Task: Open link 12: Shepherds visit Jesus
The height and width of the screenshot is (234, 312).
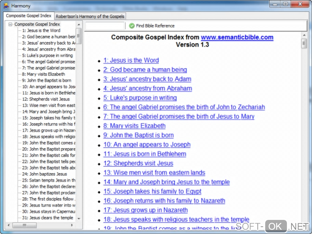Action: [x=138, y=163]
